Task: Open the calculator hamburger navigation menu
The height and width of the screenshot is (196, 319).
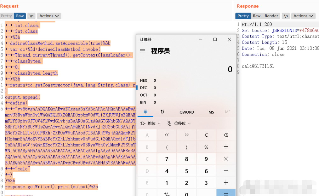Action: pos(143,51)
